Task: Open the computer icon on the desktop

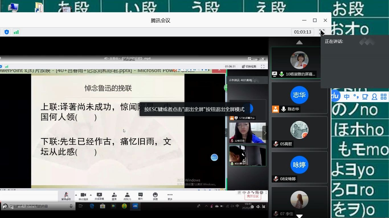Action: point(13,7)
